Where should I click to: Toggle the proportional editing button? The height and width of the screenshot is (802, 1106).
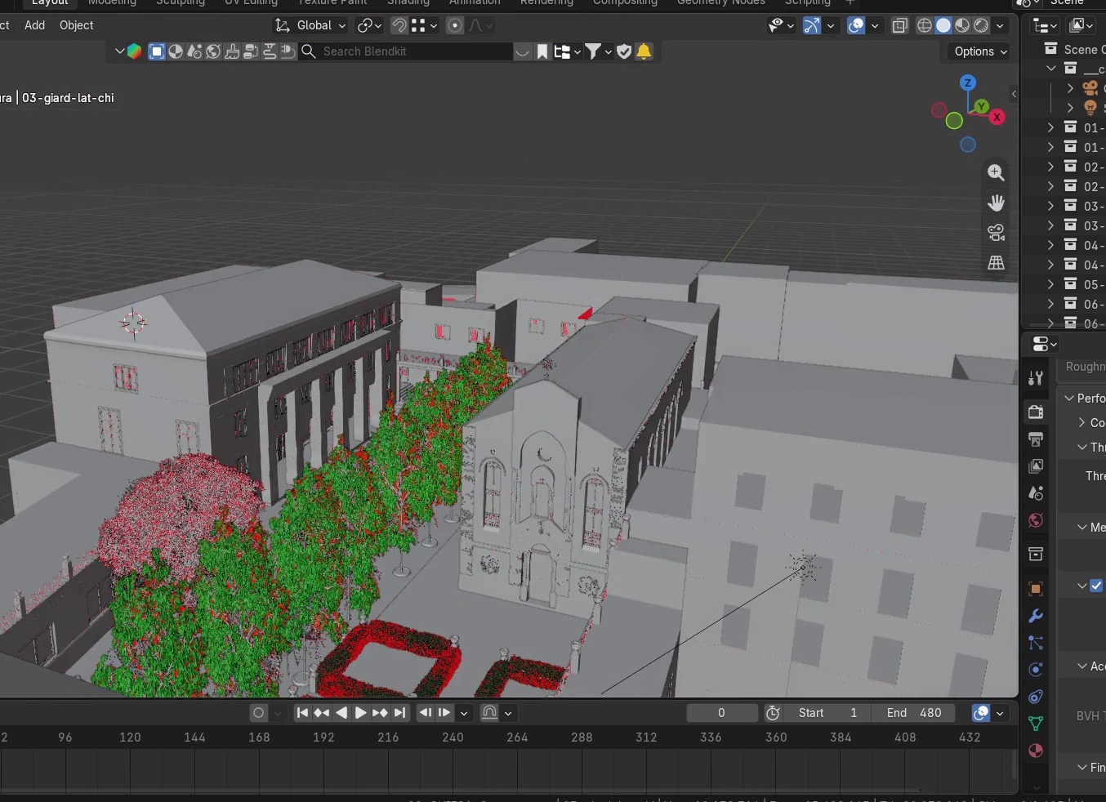[x=455, y=25]
